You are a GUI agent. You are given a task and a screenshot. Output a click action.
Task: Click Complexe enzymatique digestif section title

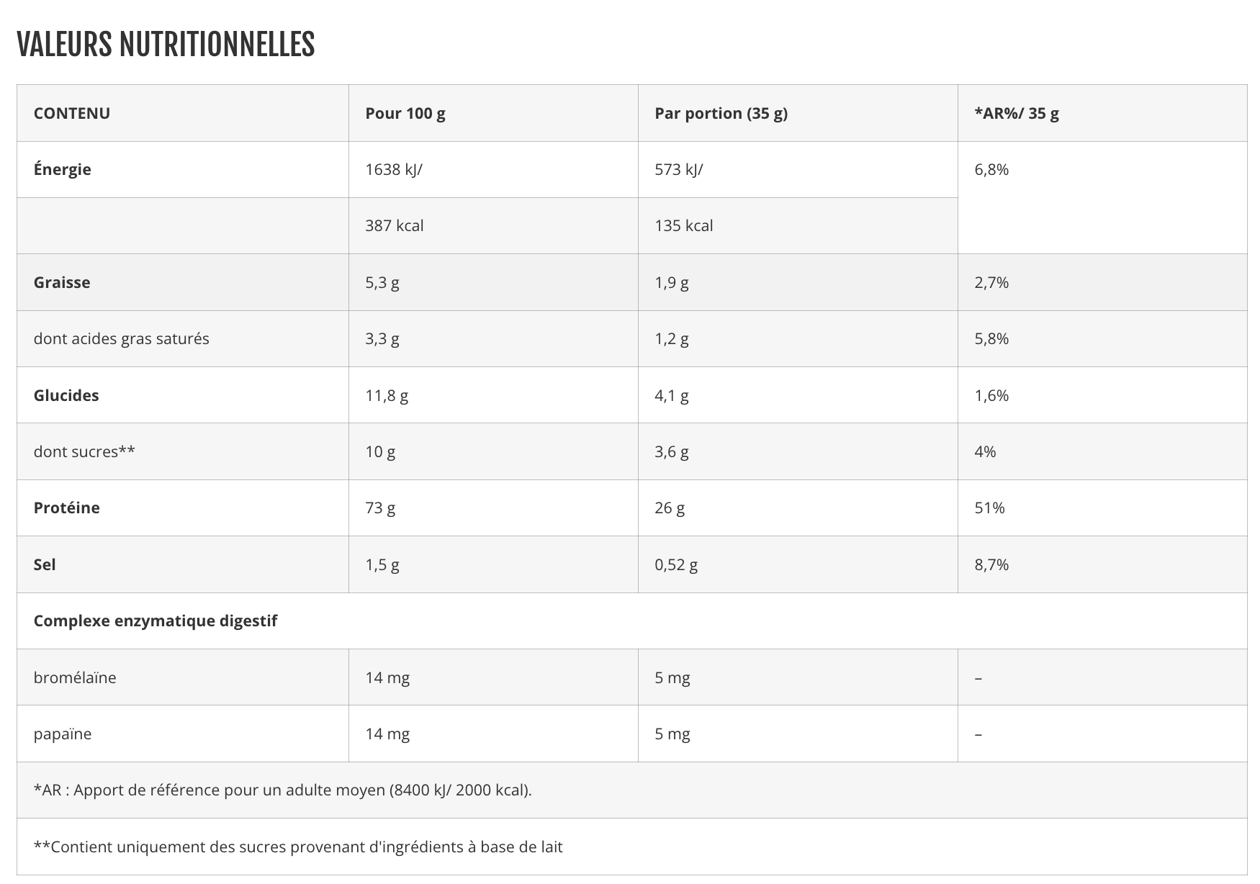(156, 621)
